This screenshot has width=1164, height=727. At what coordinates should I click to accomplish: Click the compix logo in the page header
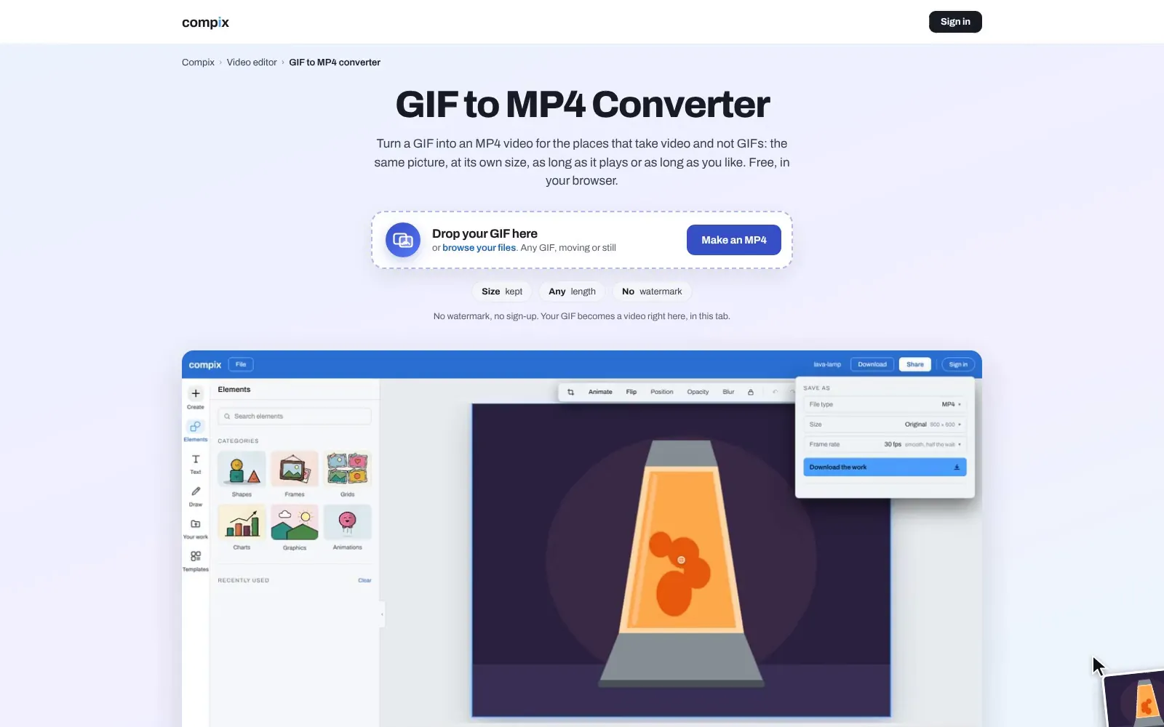[x=205, y=23]
